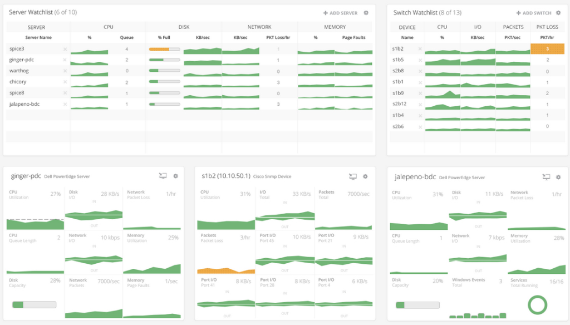This screenshot has height=325, width=570.
Task: Open the Switch Watchlist settings gear
Action: (x=558, y=12)
